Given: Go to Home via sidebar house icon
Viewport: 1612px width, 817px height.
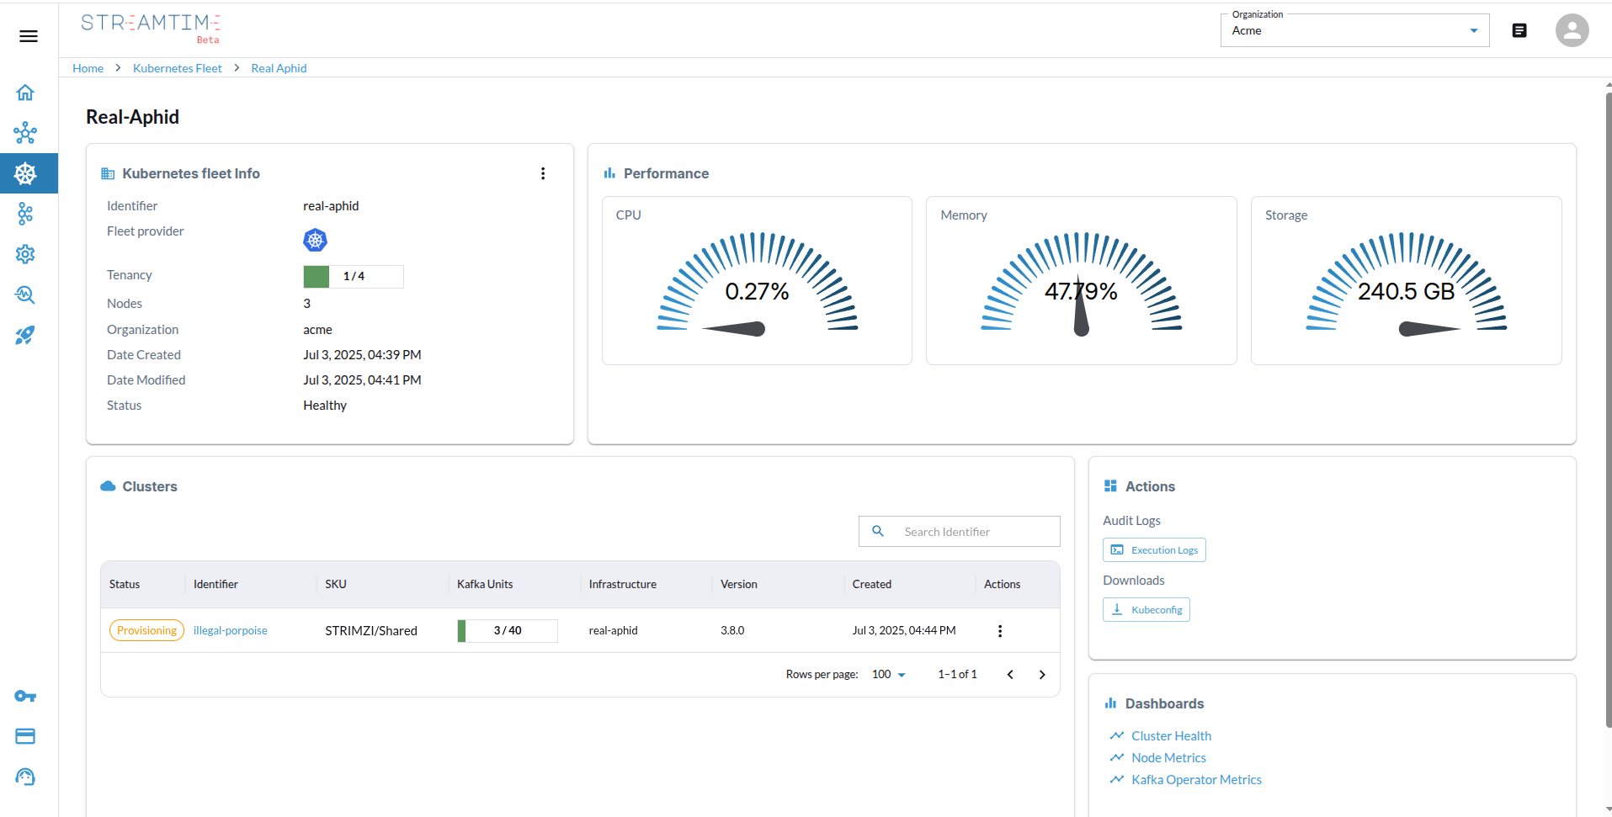Looking at the screenshot, I should click(x=25, y=93).
